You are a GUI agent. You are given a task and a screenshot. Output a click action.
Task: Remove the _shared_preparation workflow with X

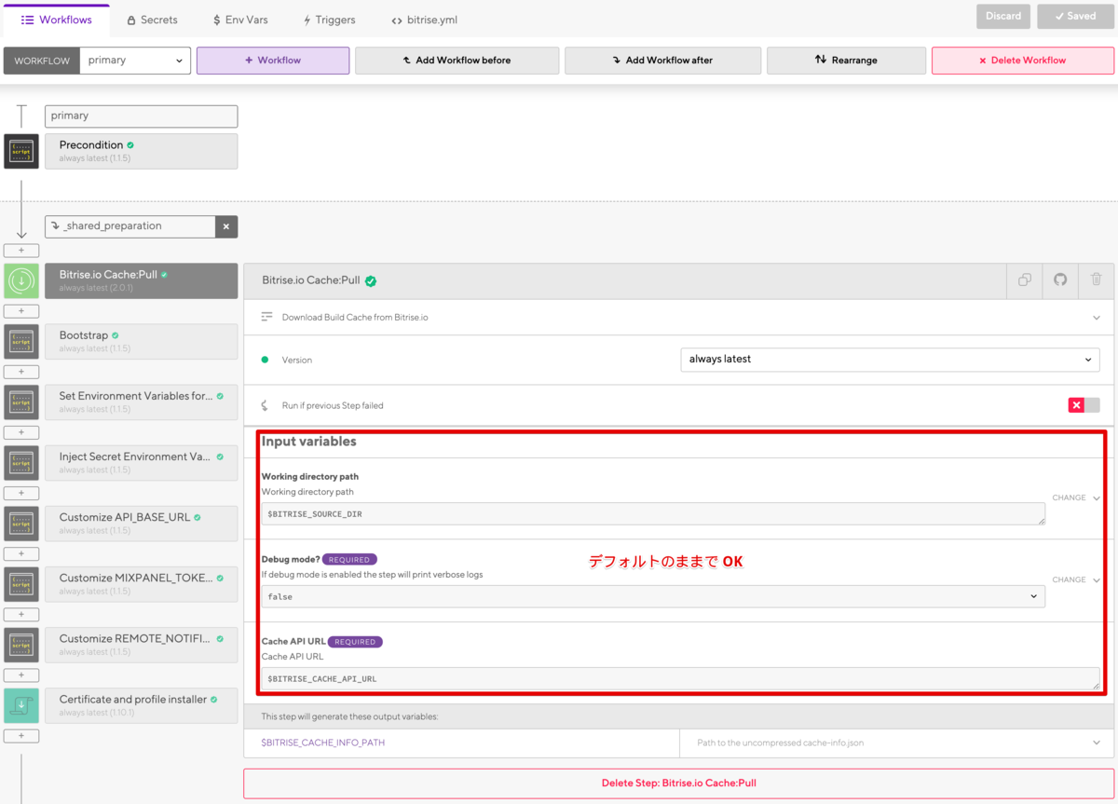tap(226, 226)
